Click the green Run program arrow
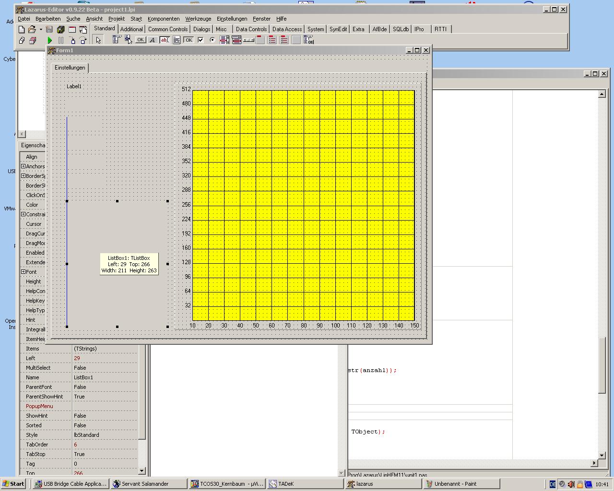 (49, 41)
